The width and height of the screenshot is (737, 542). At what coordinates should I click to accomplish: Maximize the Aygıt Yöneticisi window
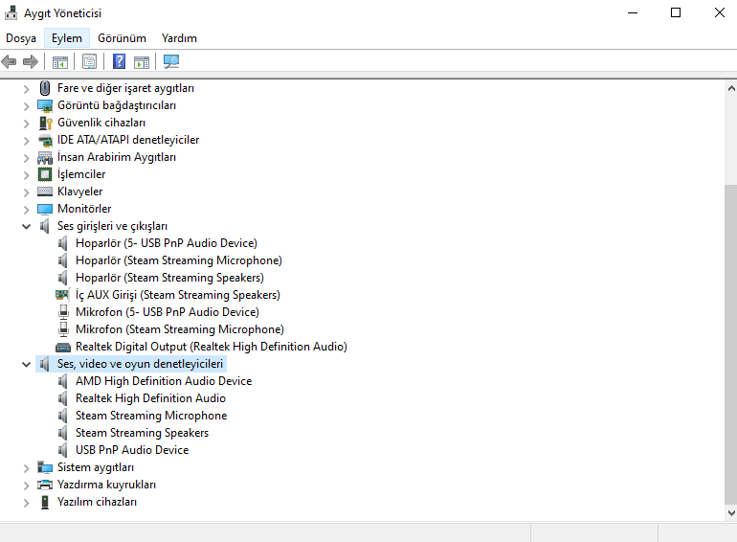pos(676,12)
